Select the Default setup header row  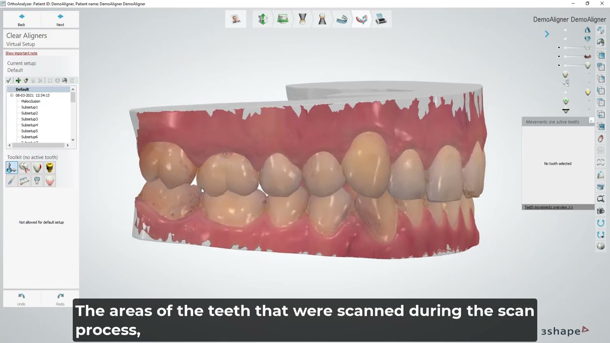coord(38,89)
